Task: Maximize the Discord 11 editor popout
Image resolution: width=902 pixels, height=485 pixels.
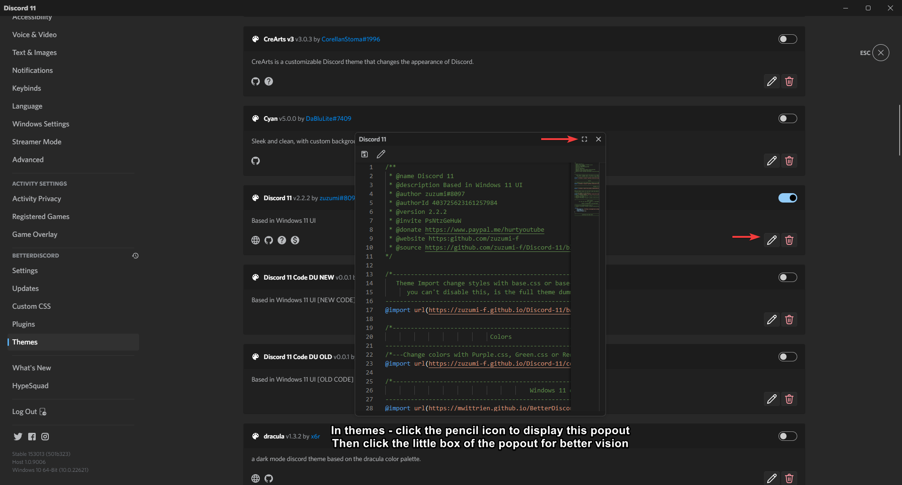Action: click(x=584, y=139)
